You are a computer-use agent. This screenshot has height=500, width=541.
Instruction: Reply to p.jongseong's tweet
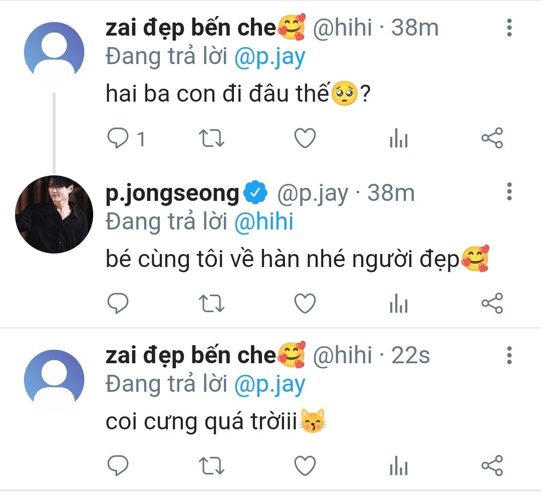[119, 303]
